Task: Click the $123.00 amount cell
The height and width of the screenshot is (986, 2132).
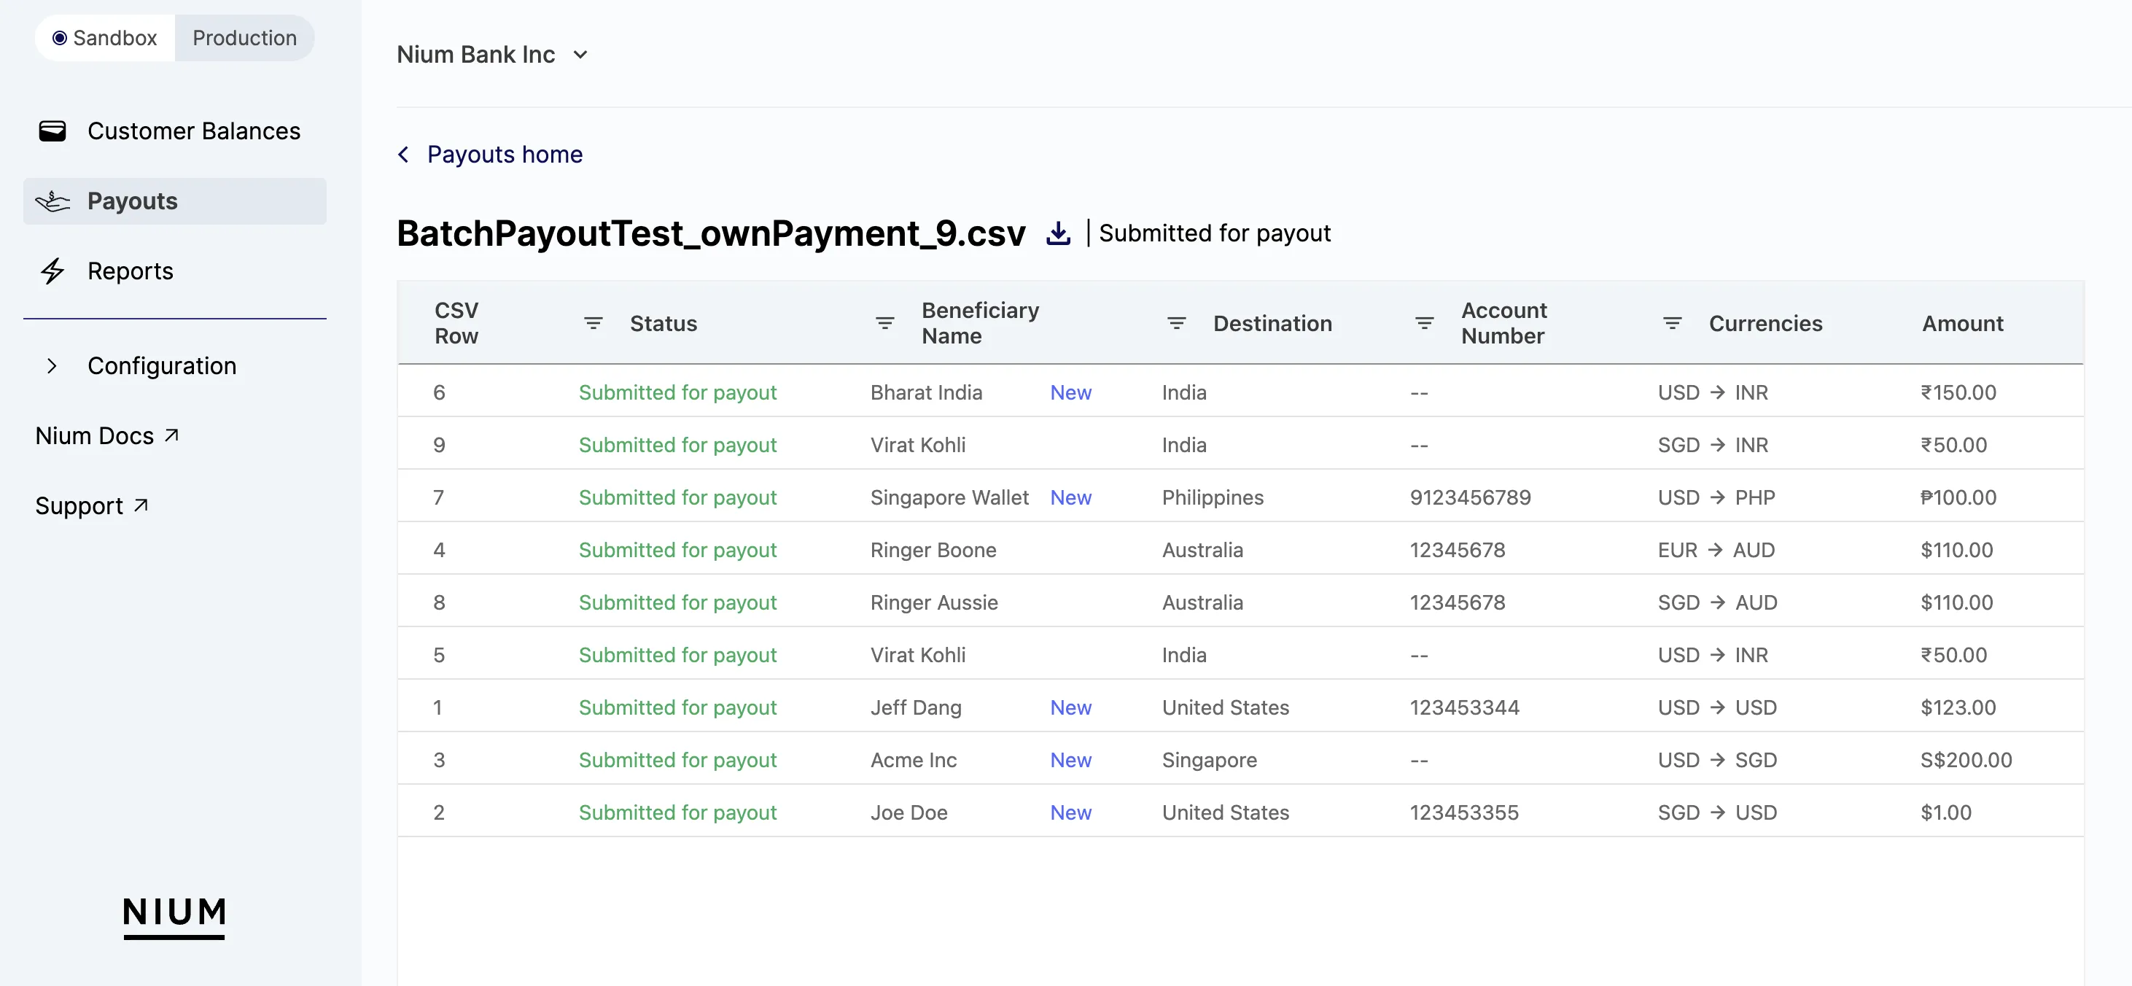Action: tap(1958, 708)
